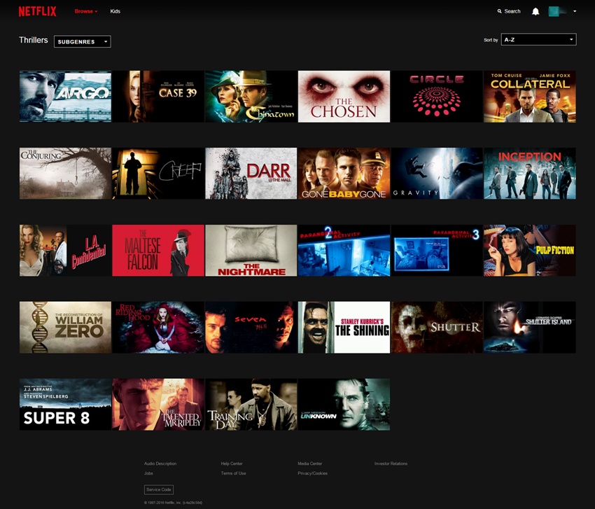This screenshot has width=595, height=509.
Task: Open the Super 8 thumbnail
Action: click(x=65, y=405)
